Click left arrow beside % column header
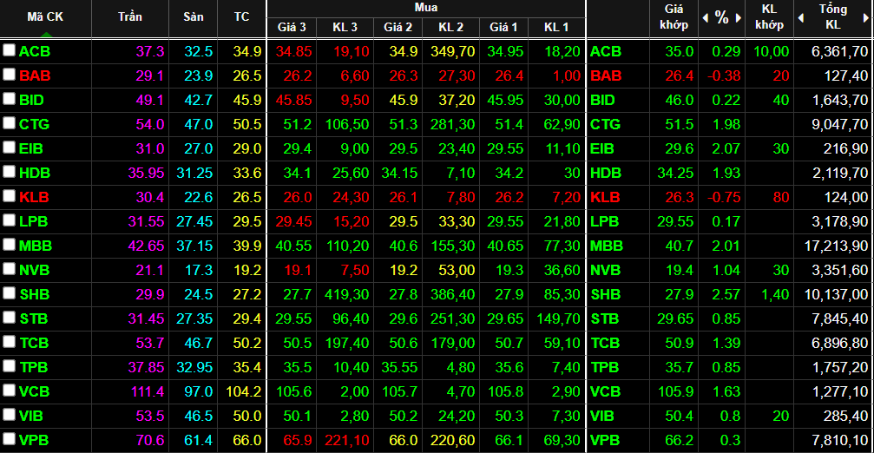The height and width of the screenshot is (453, 874). 705,17
